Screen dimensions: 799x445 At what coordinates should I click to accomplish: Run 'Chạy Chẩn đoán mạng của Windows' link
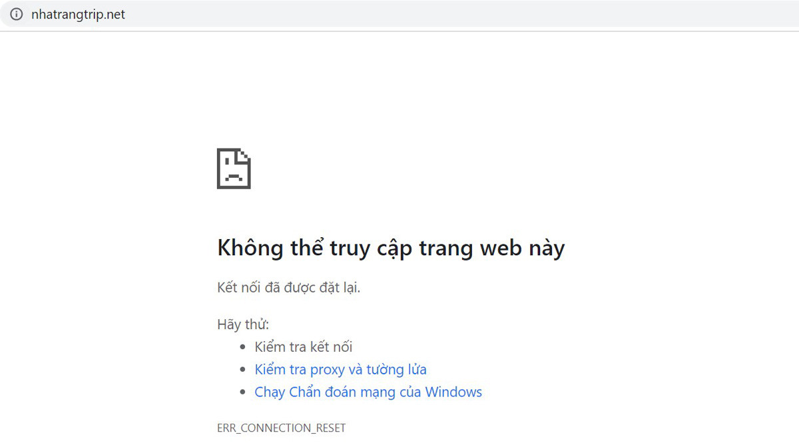click(x=368, y=392)
